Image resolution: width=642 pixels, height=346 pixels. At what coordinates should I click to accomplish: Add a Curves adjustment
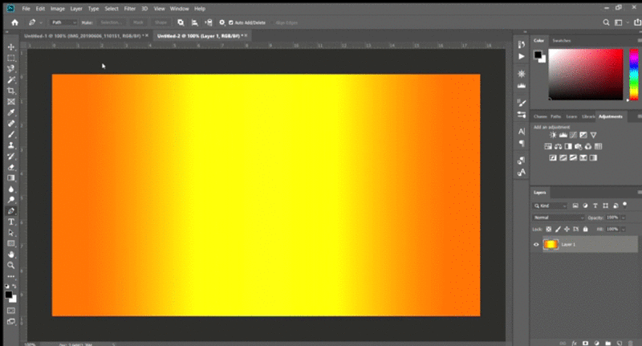(573, 135)
